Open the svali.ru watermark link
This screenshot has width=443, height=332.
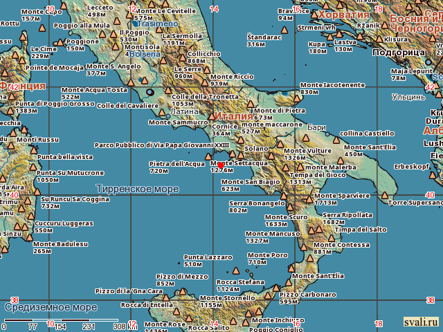click(418, 322)
